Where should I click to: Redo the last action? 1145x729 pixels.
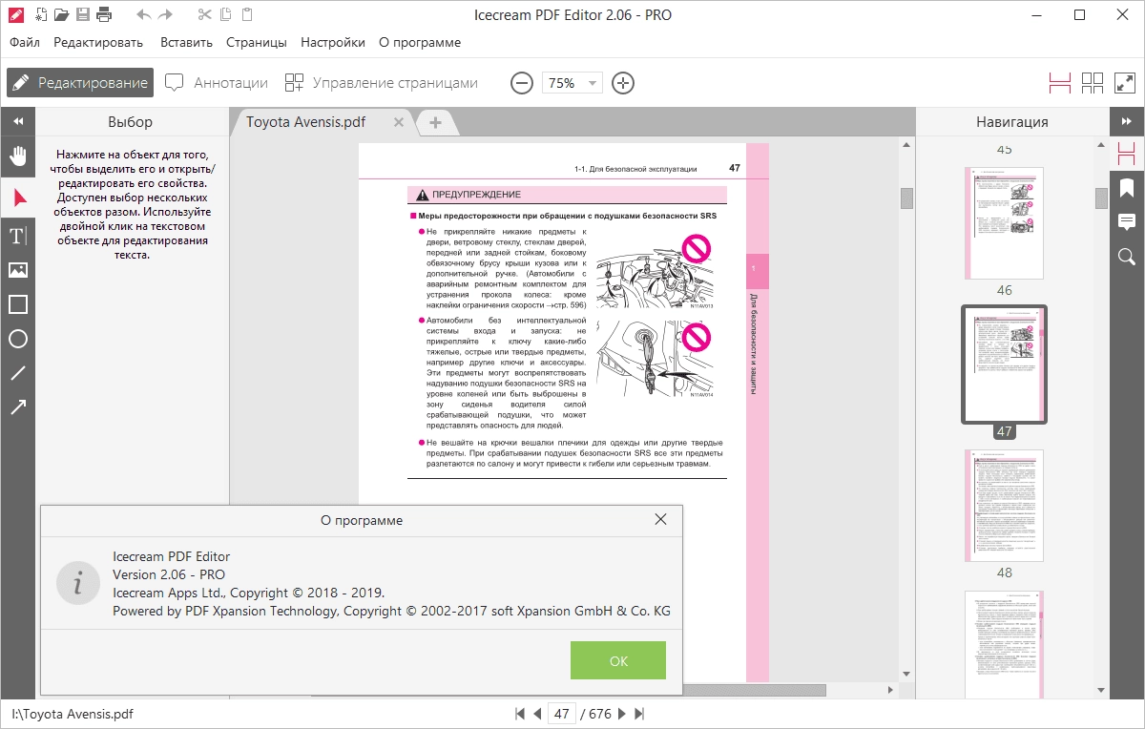pyautogui.click(x=166, y=14)
